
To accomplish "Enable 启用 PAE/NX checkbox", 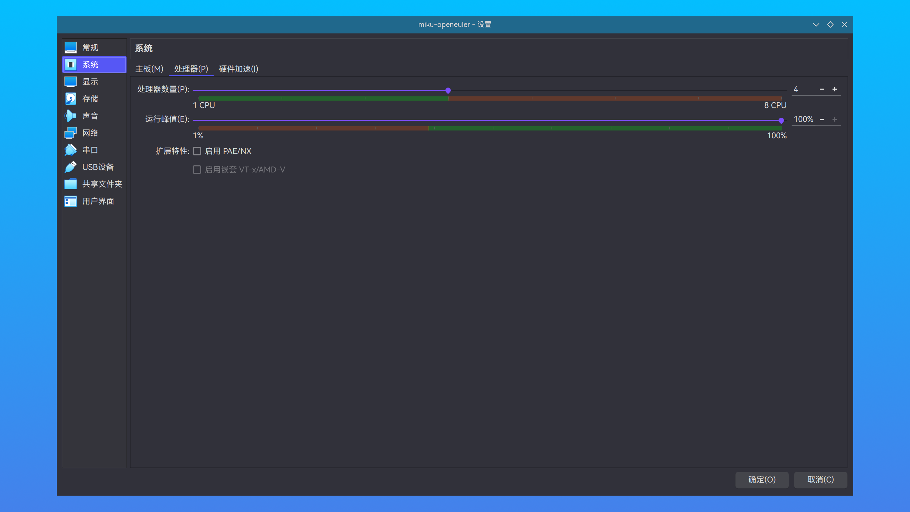I will 197,151.
